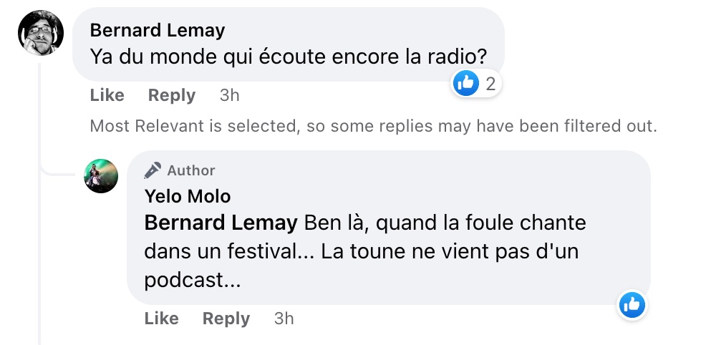Click the bold Bernard Lemay mention in the reply
Screen dimensions: 706x345
[x=221, y=223]
